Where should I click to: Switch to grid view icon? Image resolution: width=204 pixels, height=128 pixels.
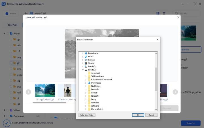point(164,13)
